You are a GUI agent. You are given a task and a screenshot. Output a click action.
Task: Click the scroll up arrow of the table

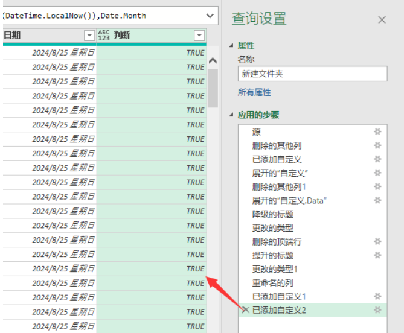pos(213,61)
